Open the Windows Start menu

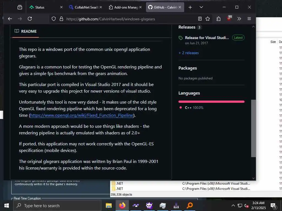7,206
